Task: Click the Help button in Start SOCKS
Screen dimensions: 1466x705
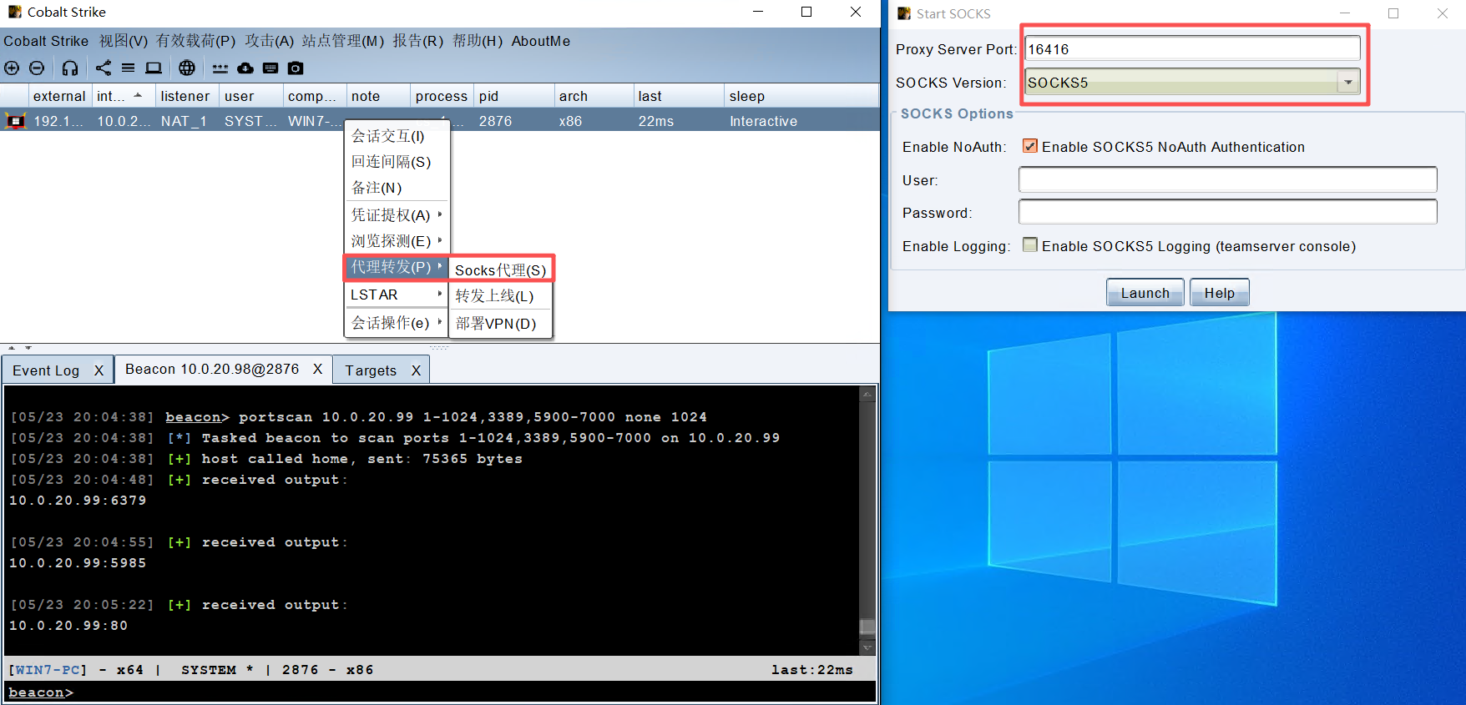Action: tap(1220, 293)
